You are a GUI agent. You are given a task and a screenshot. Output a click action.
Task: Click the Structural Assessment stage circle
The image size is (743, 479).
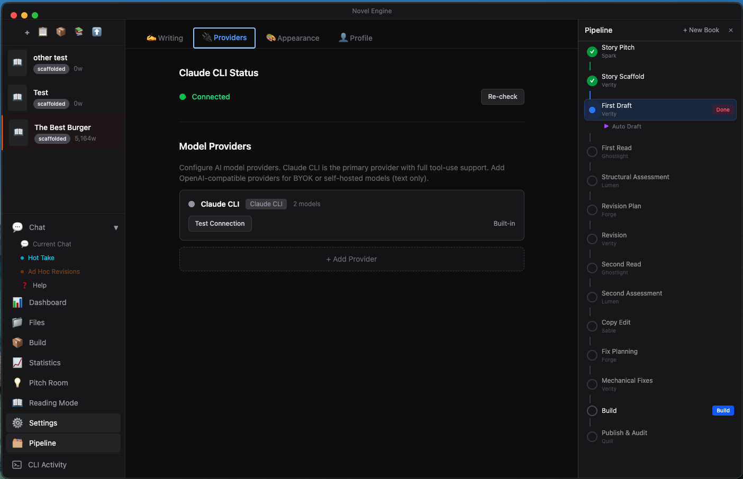click(x=592, y=181)
